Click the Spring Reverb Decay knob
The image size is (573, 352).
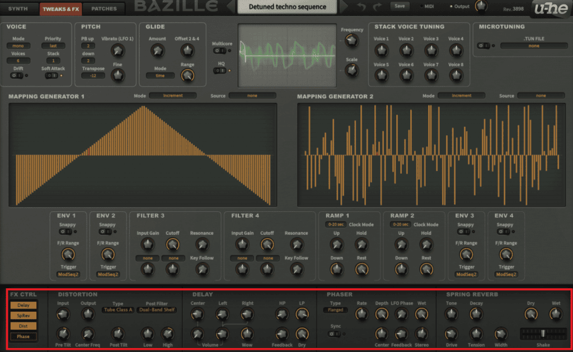[476, 314]
